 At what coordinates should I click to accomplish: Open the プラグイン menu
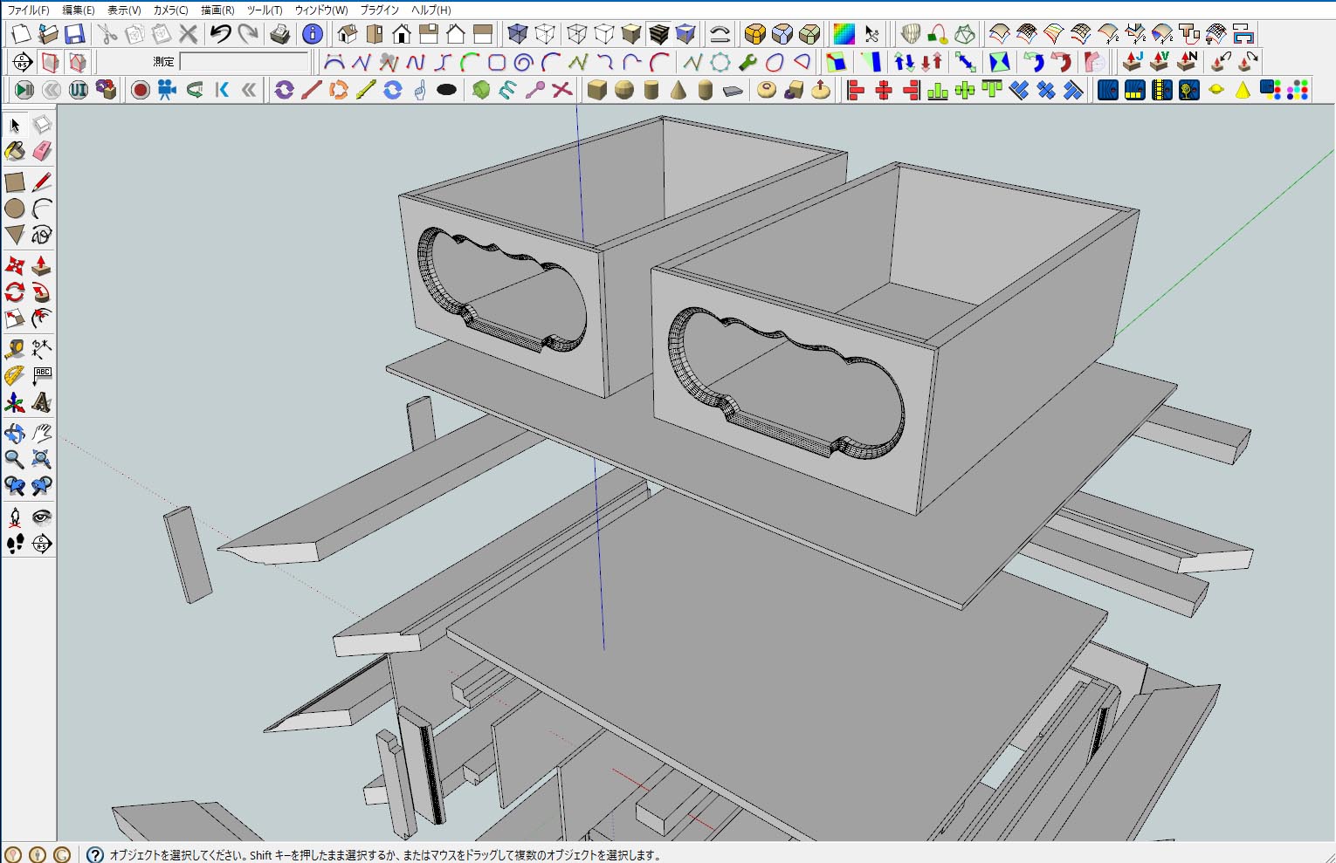379,10
